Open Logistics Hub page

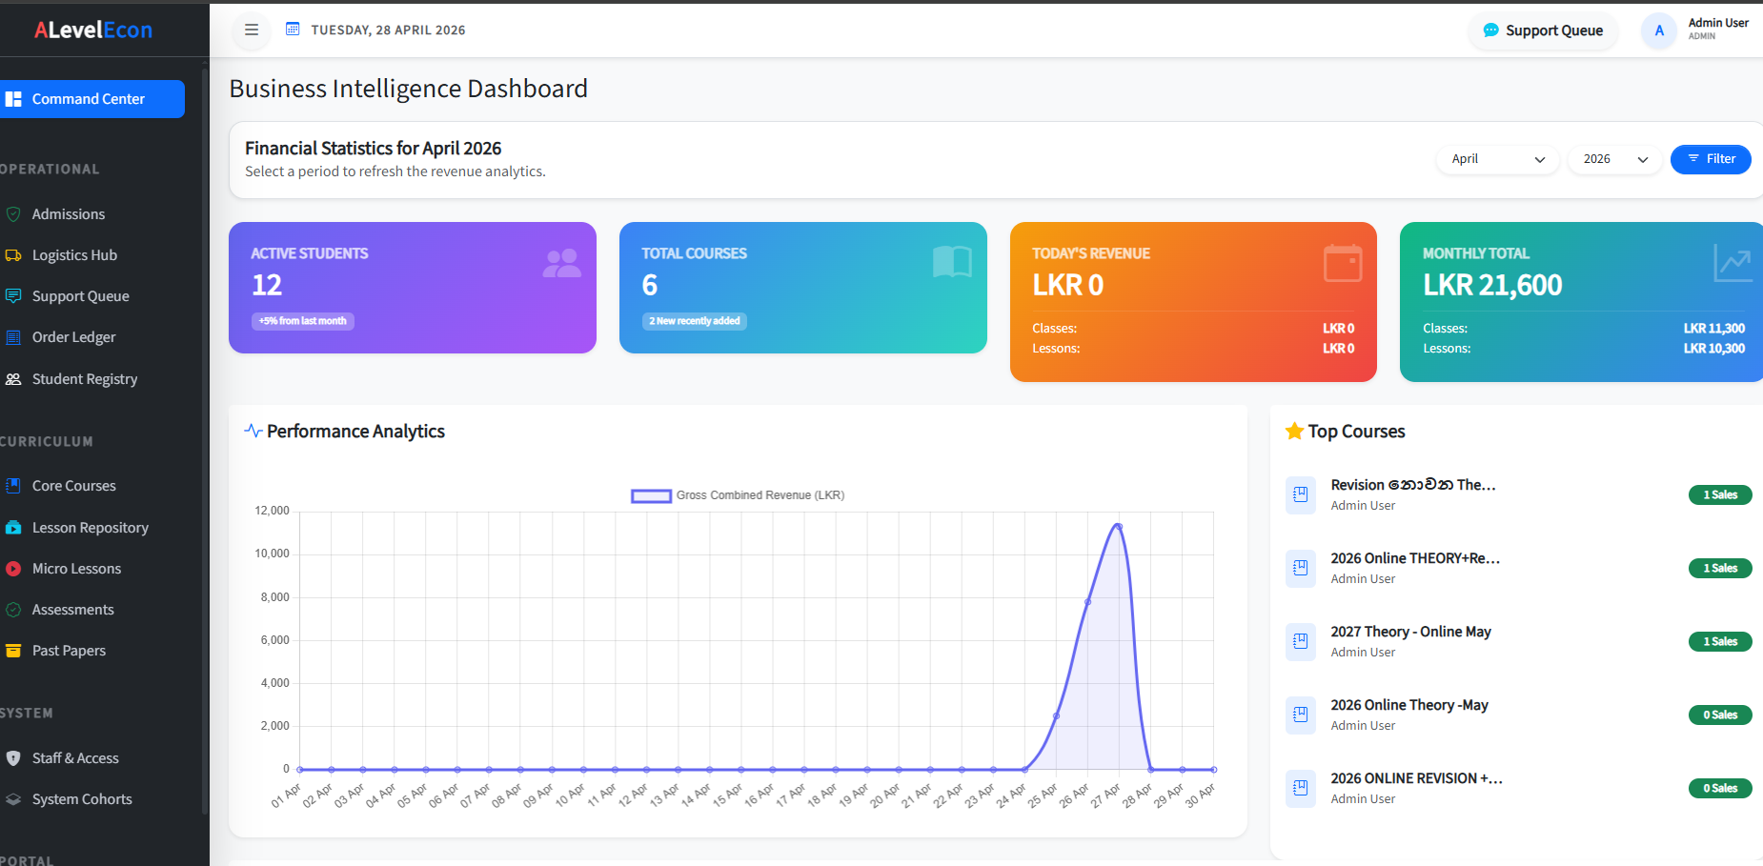[x=74, y=255]
